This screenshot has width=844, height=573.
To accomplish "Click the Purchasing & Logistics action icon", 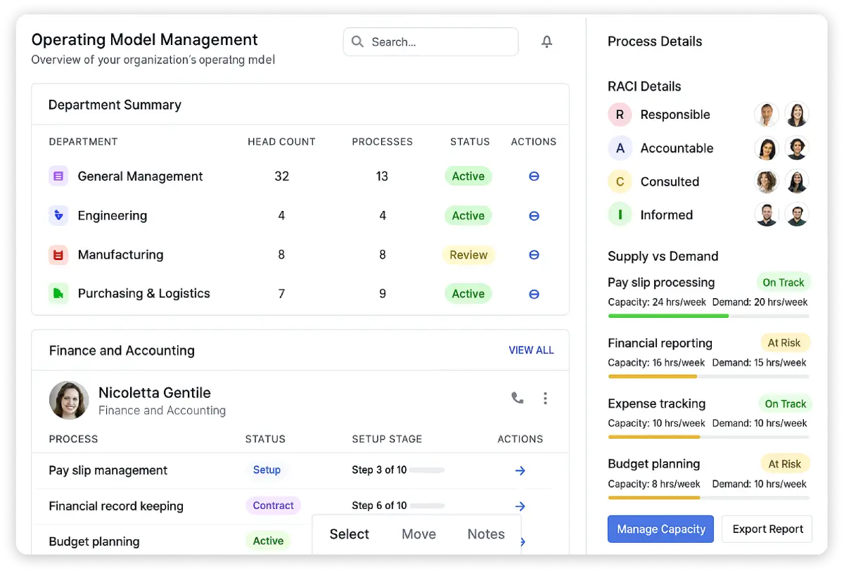I will click(534, 294).
